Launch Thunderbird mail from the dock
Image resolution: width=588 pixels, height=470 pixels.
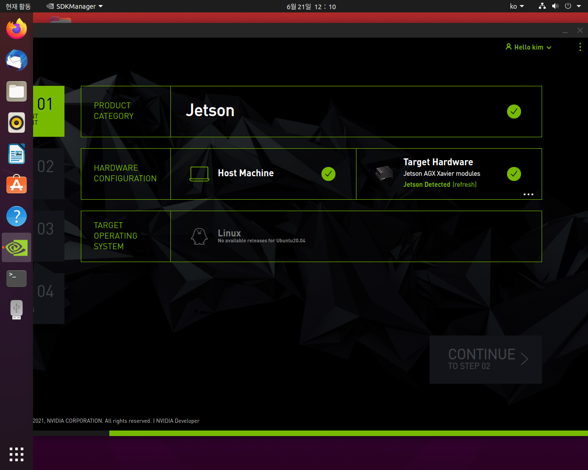17,60
